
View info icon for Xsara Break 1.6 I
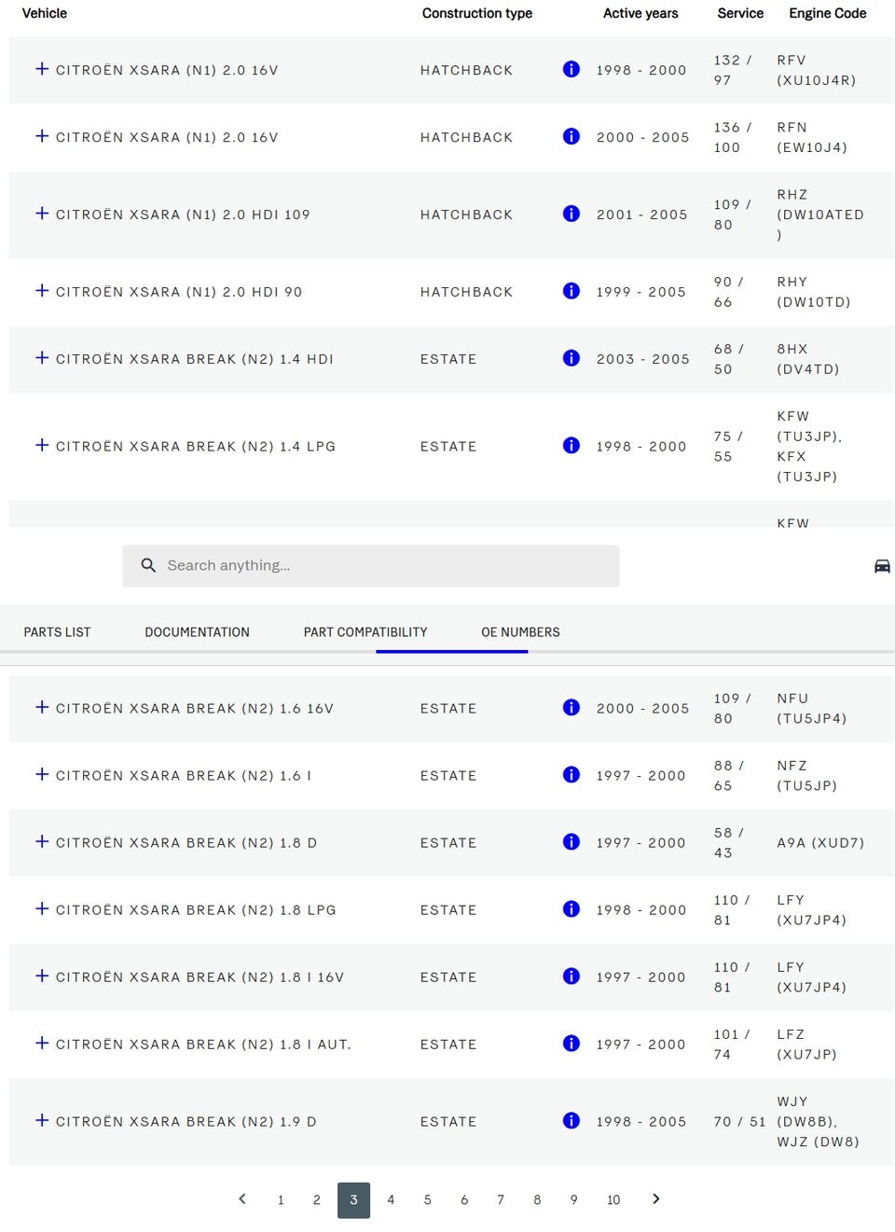pyautogui.click(x=571, y=775)
